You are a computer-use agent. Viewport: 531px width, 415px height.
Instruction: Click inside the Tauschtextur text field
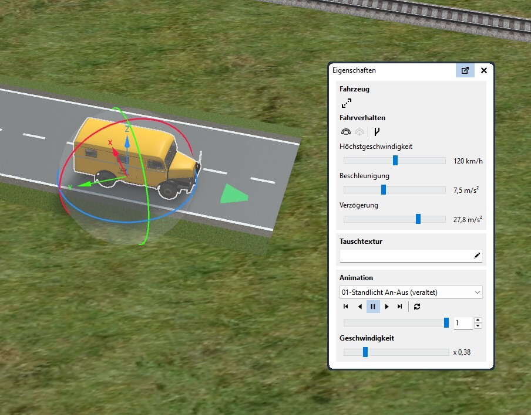[405, 256]
